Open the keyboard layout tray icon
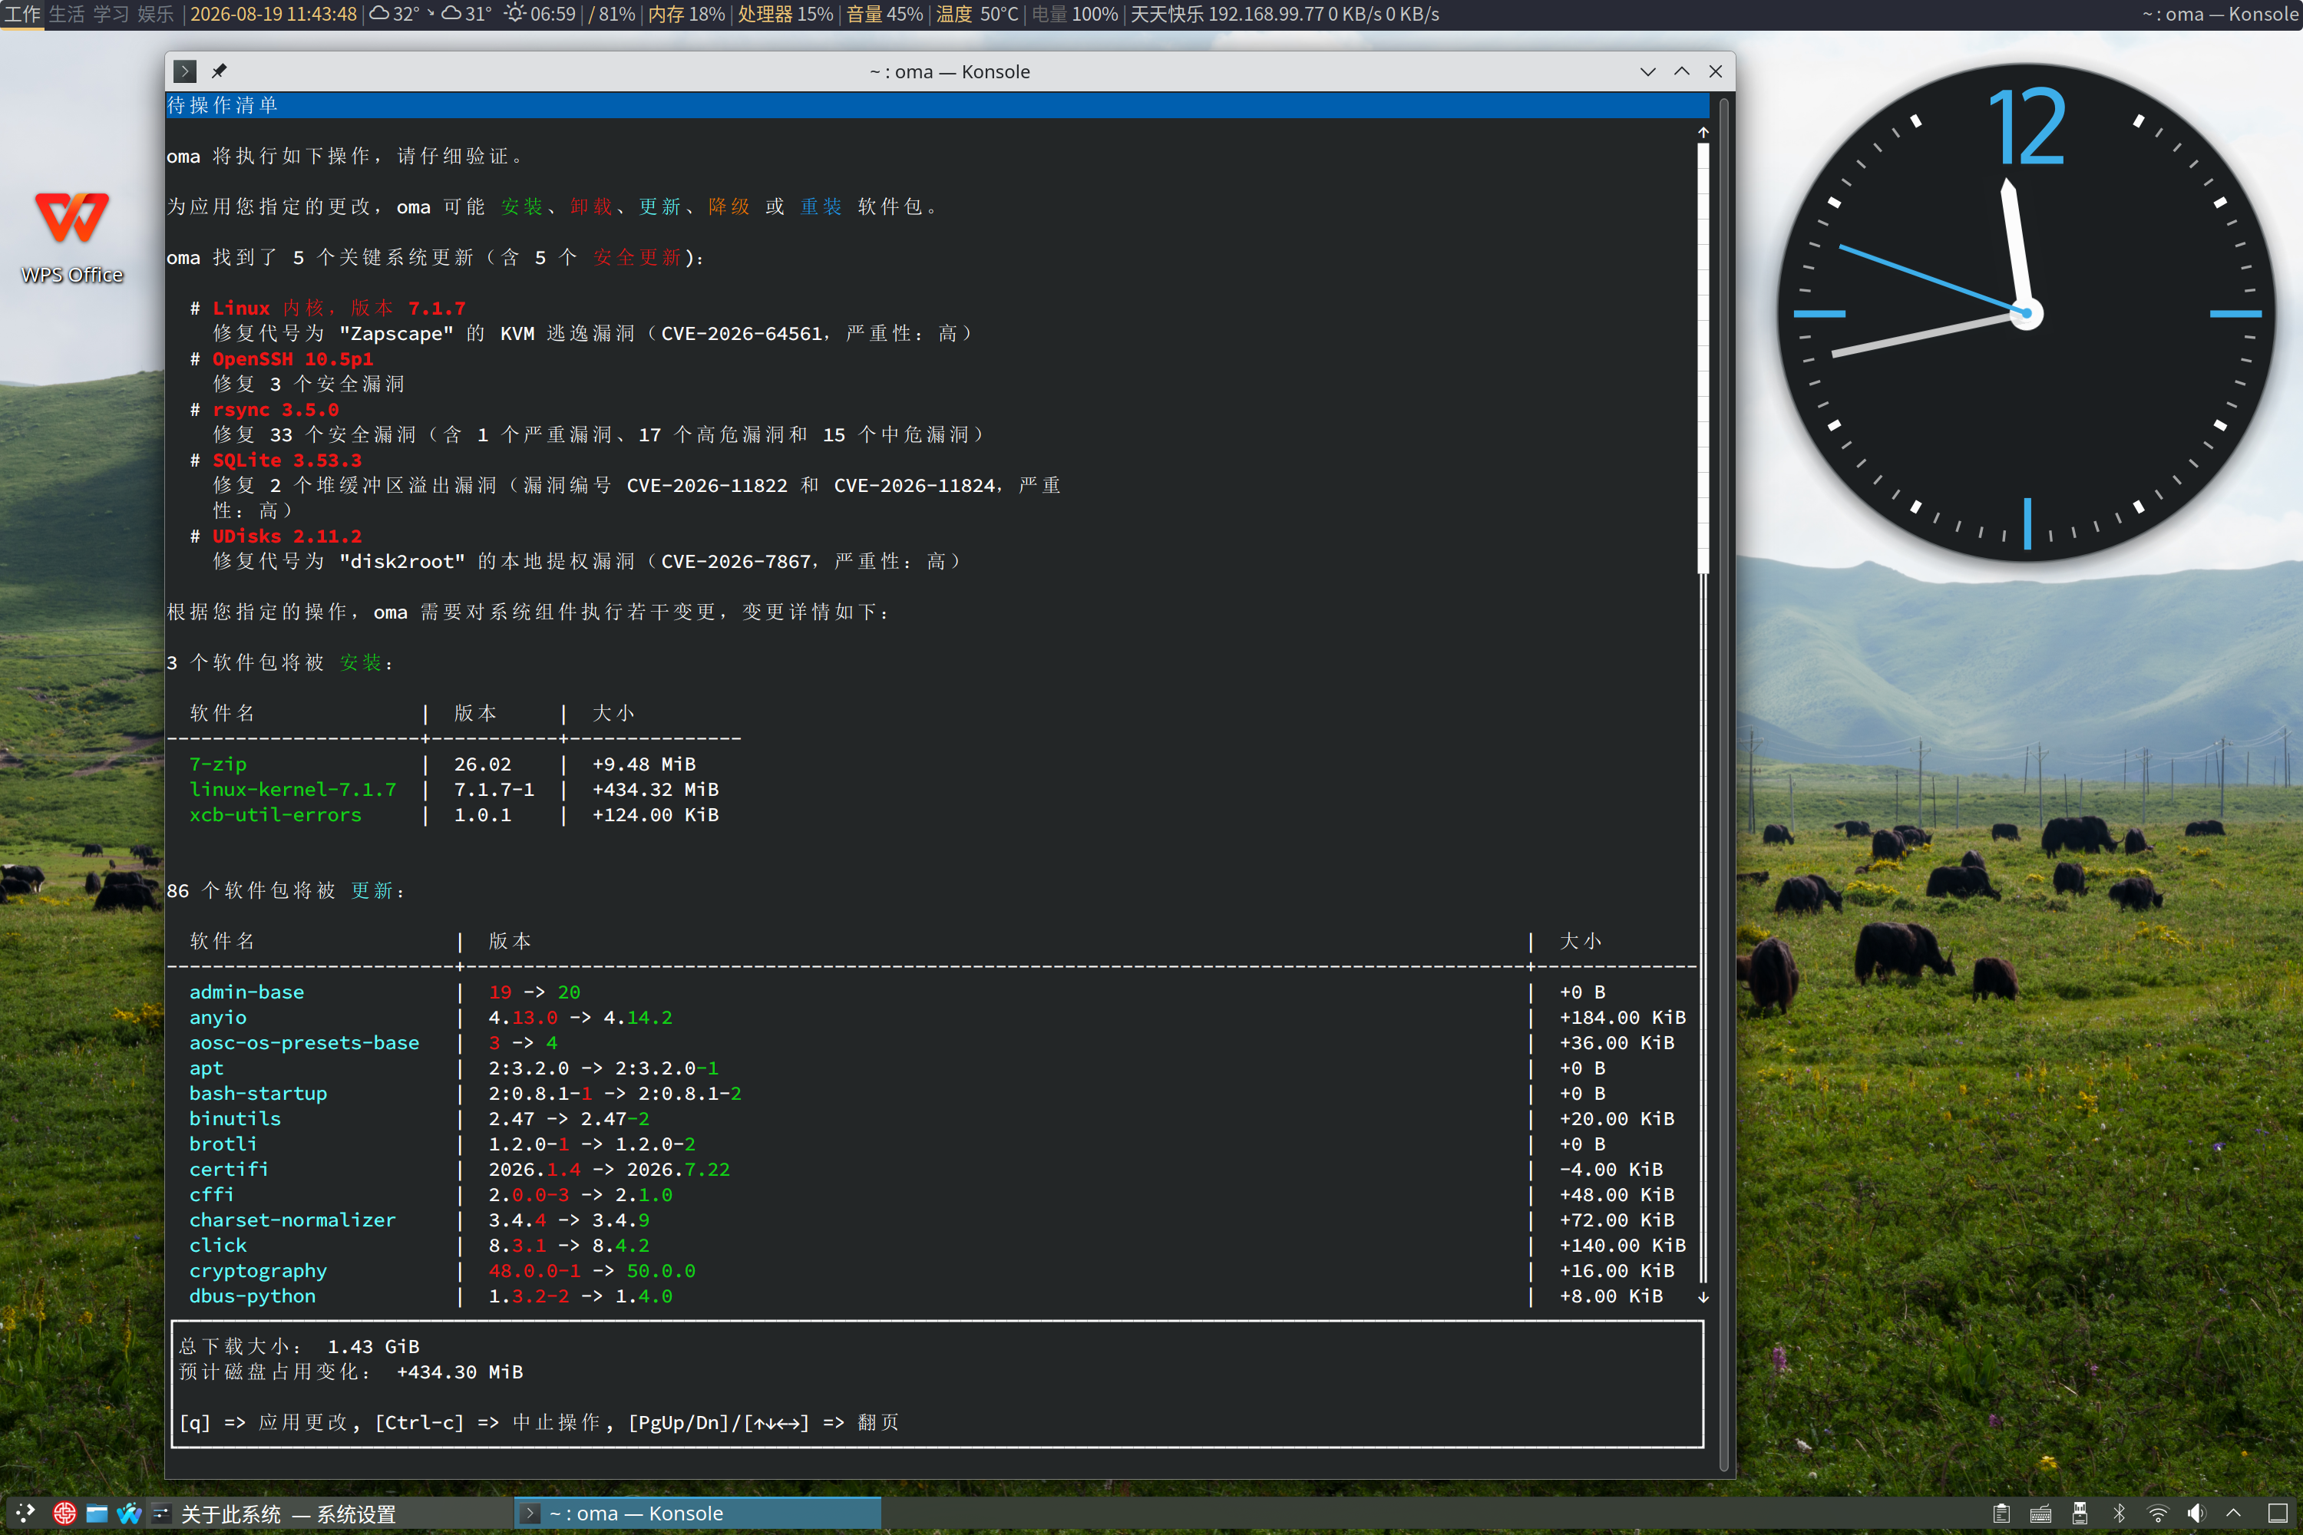 point(2040,1514)
